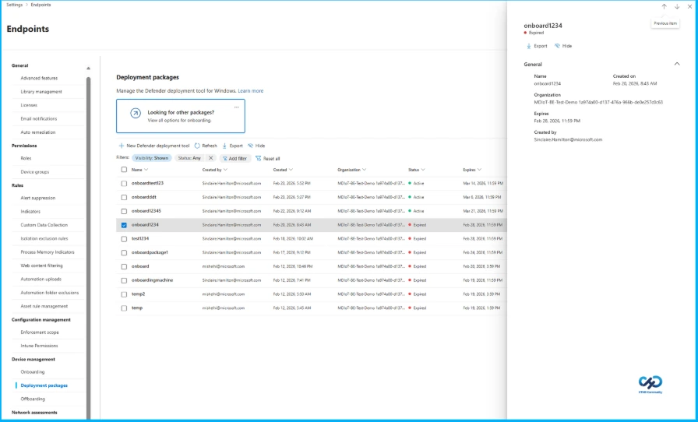This screenshot has height=422, width=698.
Task: Close the onboard1234 details pane
Action: (x=689, y=7)
